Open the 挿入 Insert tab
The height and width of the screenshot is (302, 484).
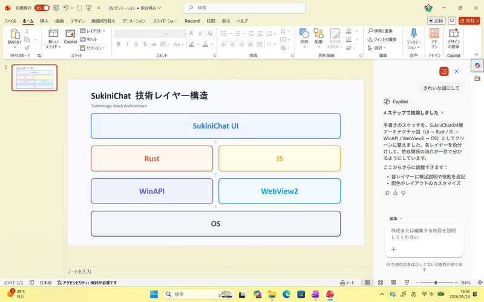[44, 21]
